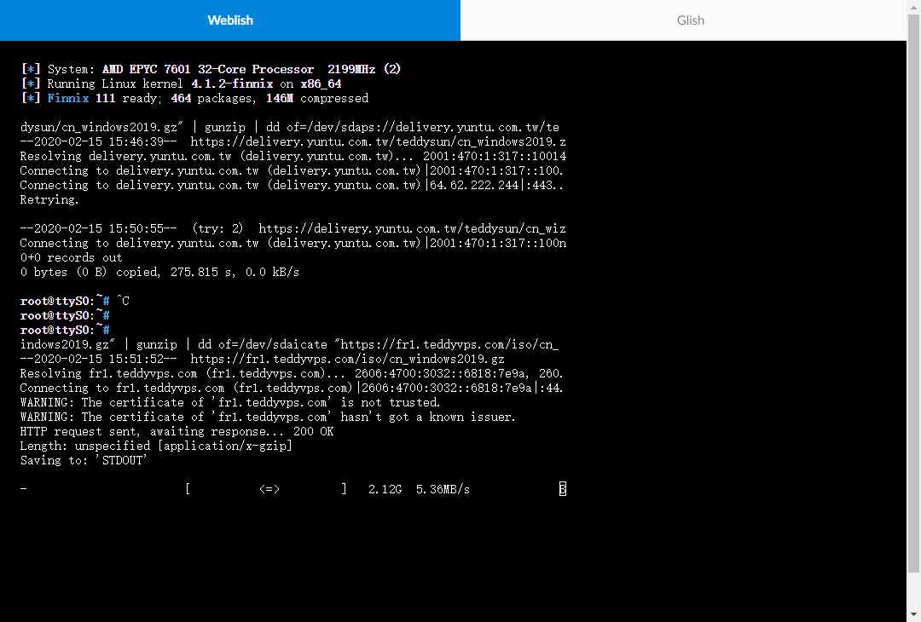
Task: Click the Connecting line with 64.62.222.244
Action: 292,186
